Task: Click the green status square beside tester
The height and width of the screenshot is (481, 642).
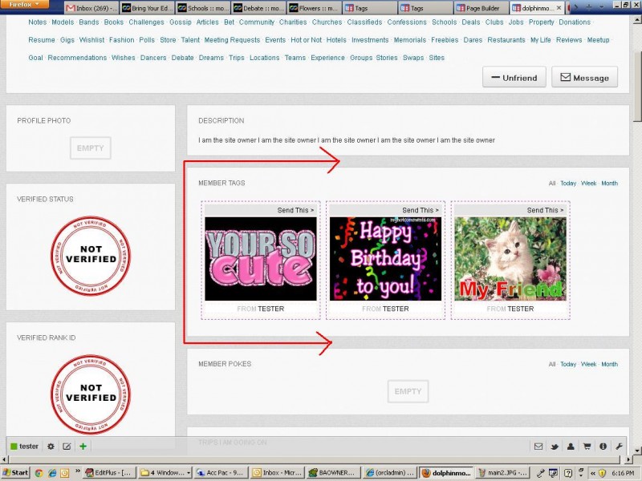Action: point(14,447)
